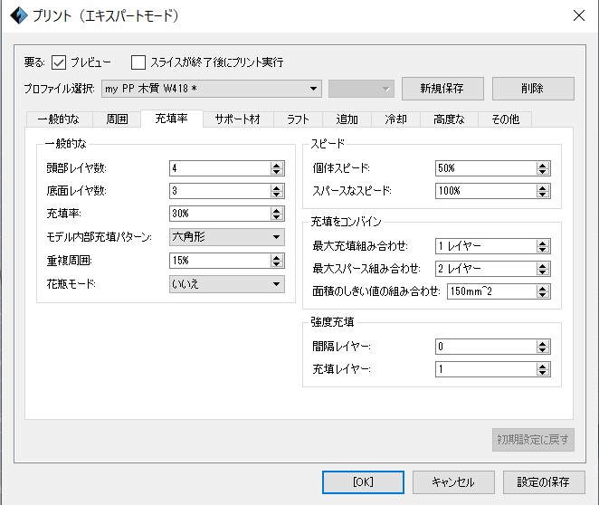
Task: Decrease 充填レイヤー with down arrow
Action: [x=543, y=373]
